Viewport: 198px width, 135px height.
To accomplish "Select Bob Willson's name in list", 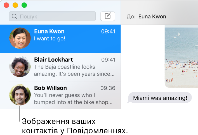I will pos(50,88).
